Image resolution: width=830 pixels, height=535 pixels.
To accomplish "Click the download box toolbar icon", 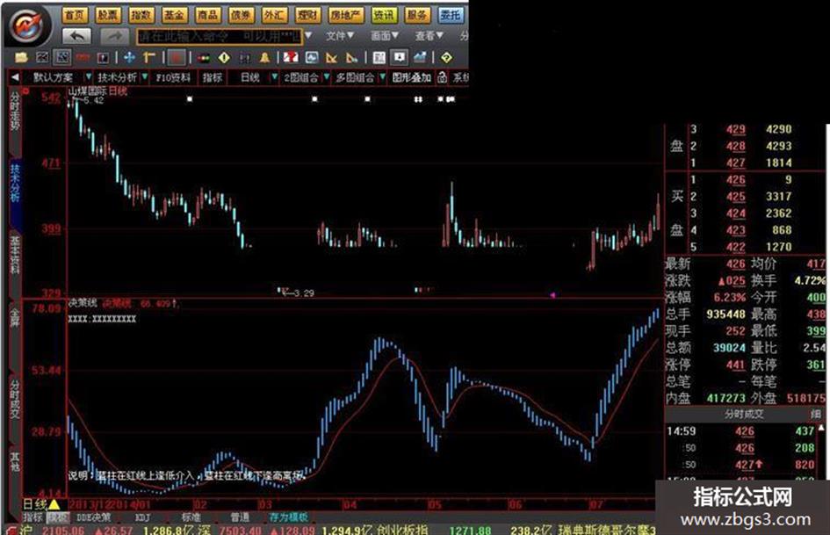I will tap(399, 57).
